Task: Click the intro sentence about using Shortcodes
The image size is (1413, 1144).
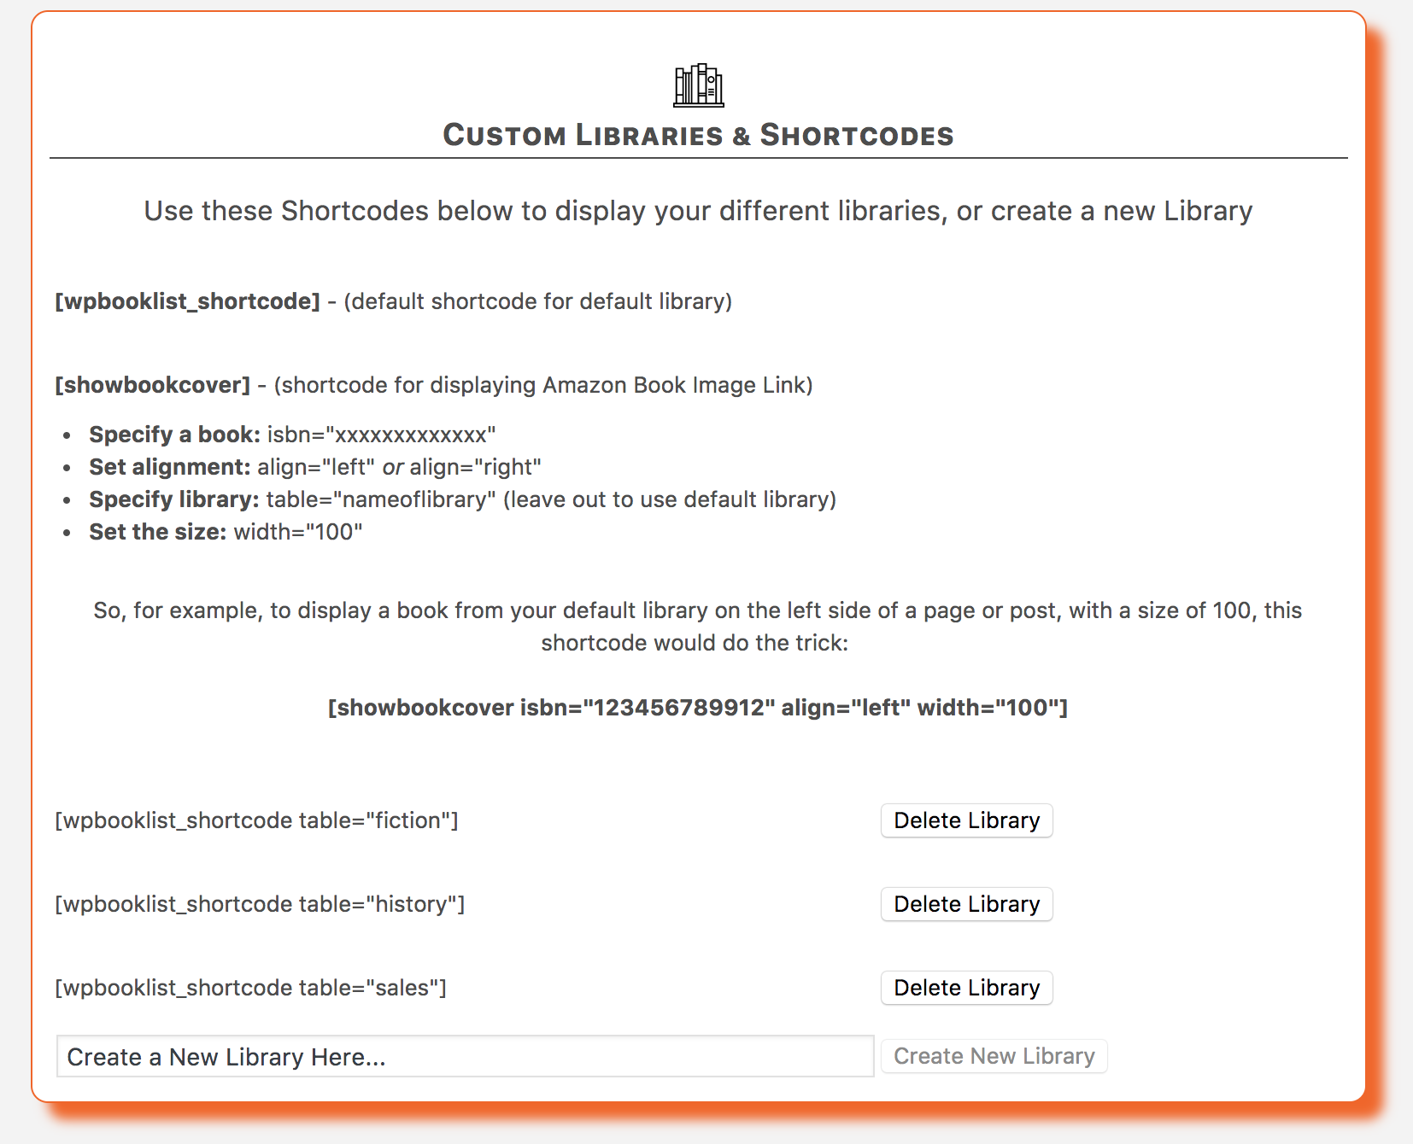Action: (698, 211)
